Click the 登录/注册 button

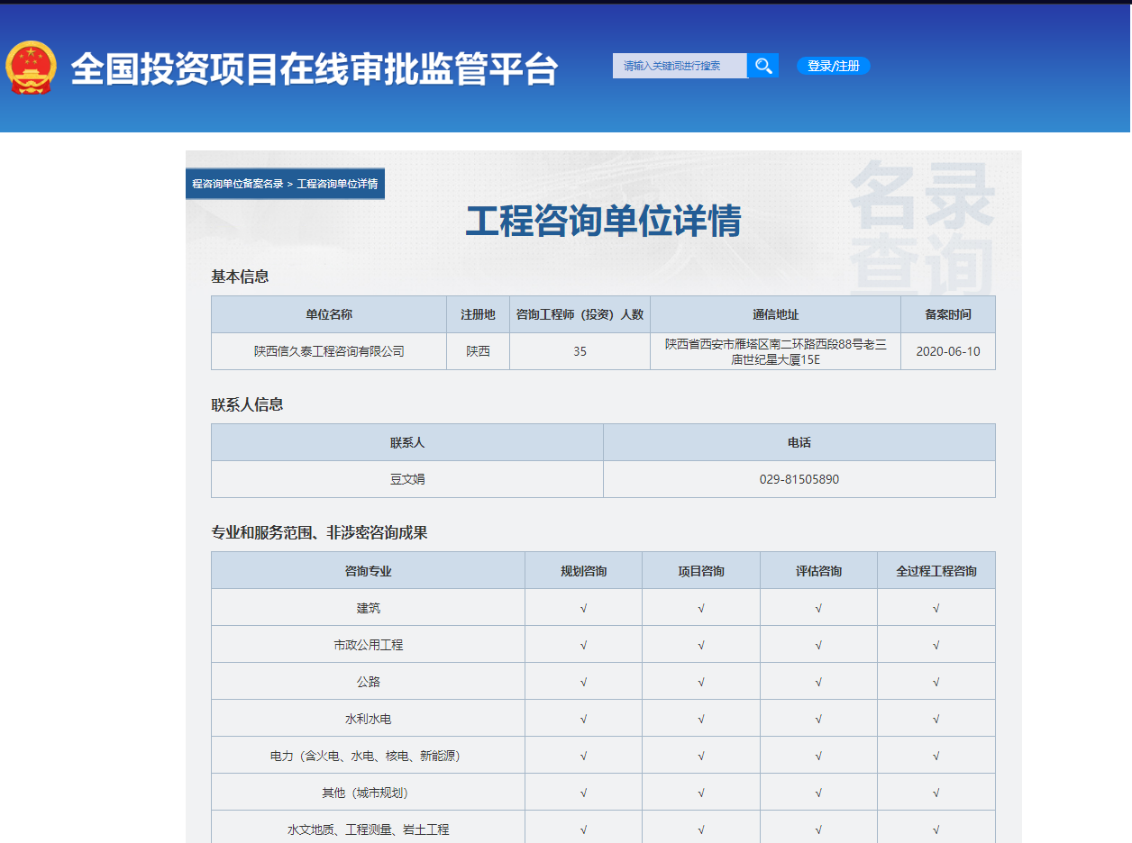point(832,66)
